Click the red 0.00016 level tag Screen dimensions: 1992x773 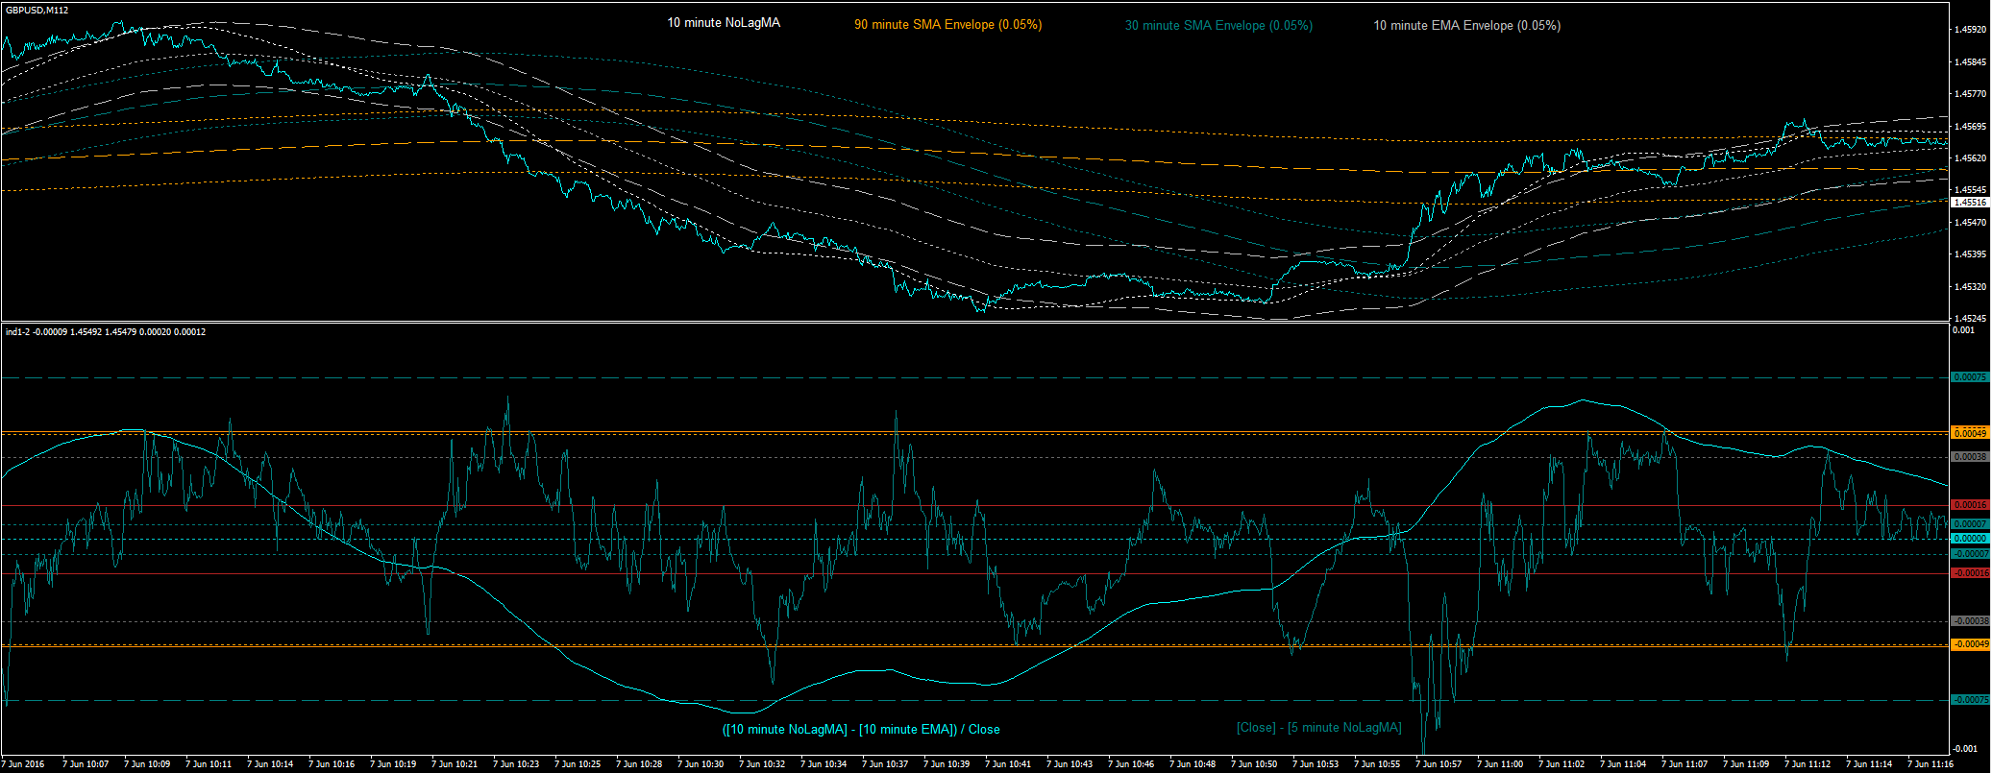pos(1970,505)
